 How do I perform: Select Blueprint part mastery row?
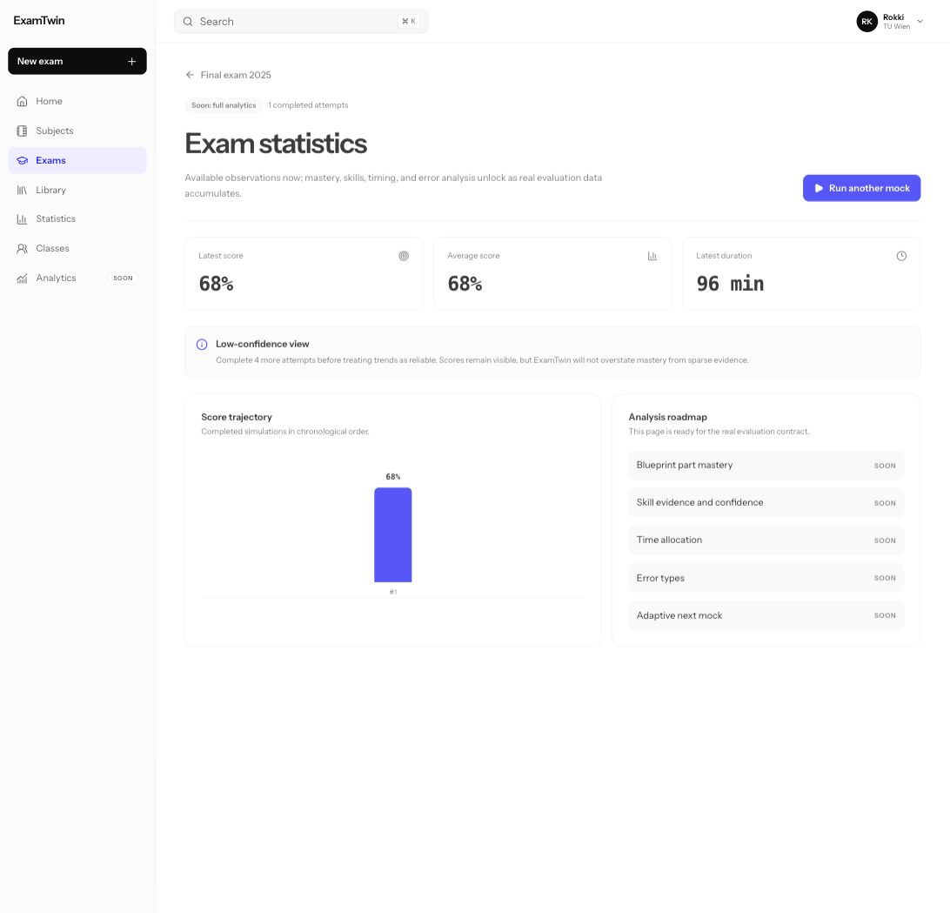[x=766, y=465]
